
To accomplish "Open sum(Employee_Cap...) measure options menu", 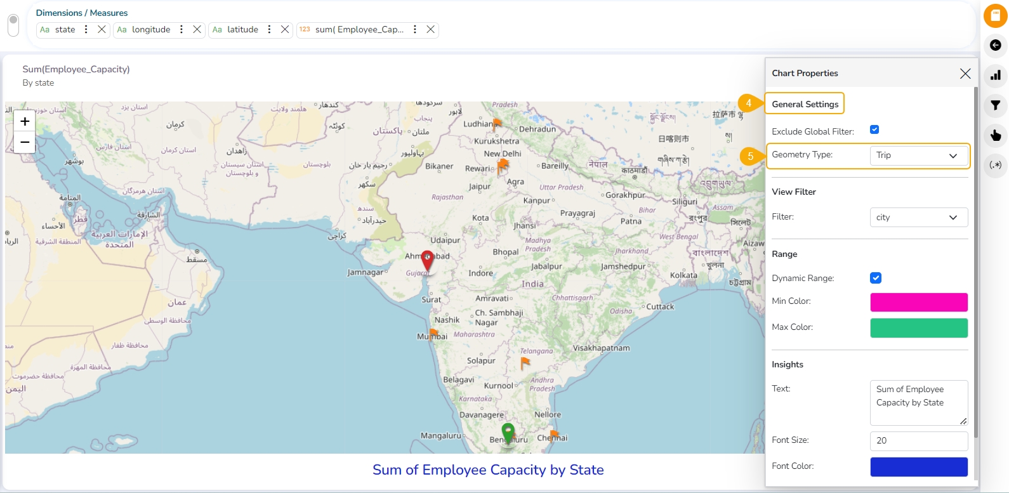I will point(415,30).
